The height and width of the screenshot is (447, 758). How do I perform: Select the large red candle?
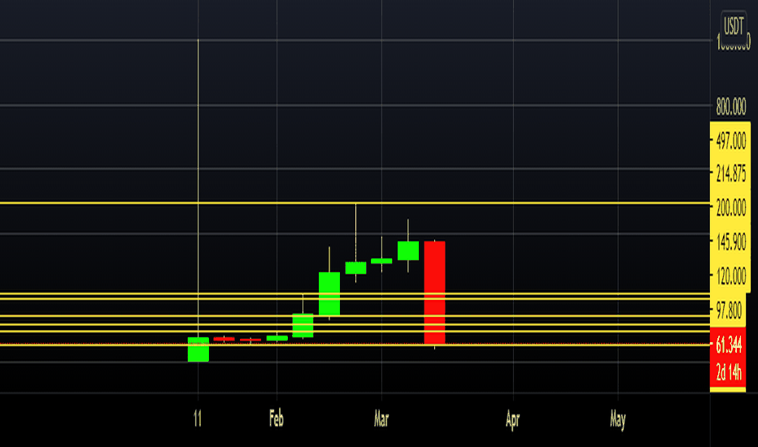pyautogui.click(x=434, y=293)
